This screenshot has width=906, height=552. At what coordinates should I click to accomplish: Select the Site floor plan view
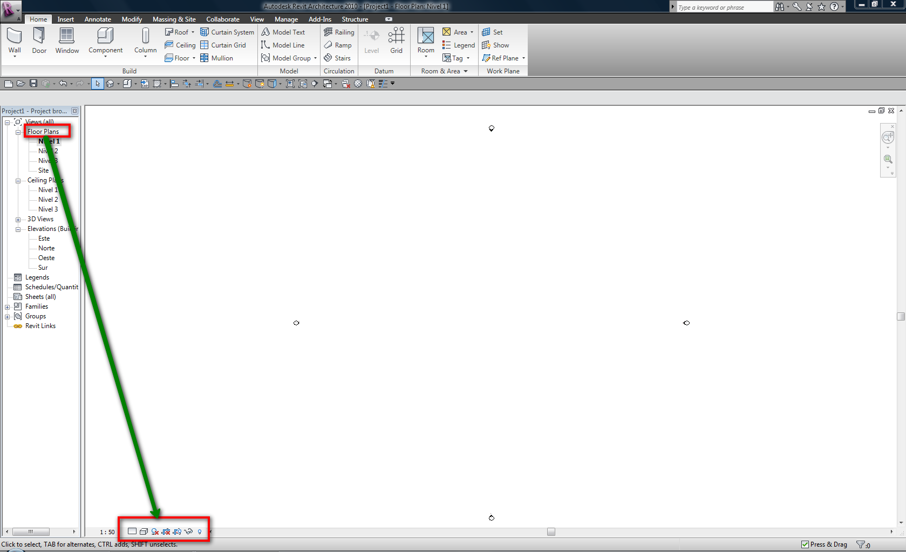(x=44, y=171)
